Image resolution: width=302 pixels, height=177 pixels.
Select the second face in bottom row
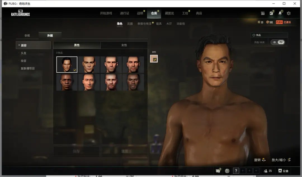pyautogui.click(x=89, y=82)
